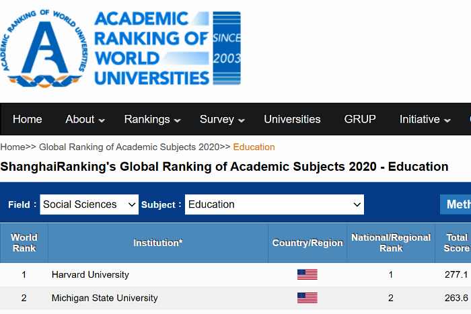Click the World Rank column header

pyautogui.click(x=24, y=243)
